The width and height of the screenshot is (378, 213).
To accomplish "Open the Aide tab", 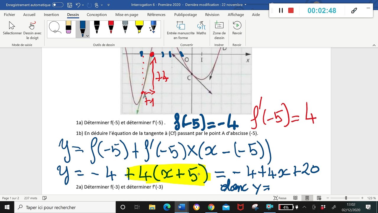I will [256, 14].
